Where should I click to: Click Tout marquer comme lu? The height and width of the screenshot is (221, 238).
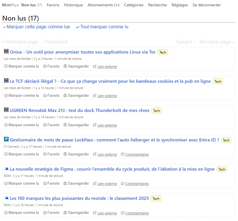102,27
